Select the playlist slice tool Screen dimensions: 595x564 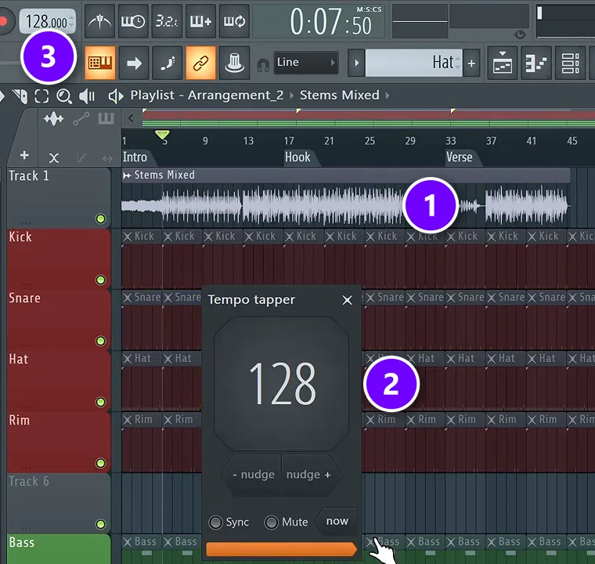tap(20, 96)
